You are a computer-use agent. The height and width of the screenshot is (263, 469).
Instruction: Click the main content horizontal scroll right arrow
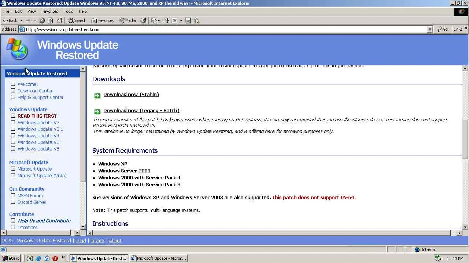[459, 233]
